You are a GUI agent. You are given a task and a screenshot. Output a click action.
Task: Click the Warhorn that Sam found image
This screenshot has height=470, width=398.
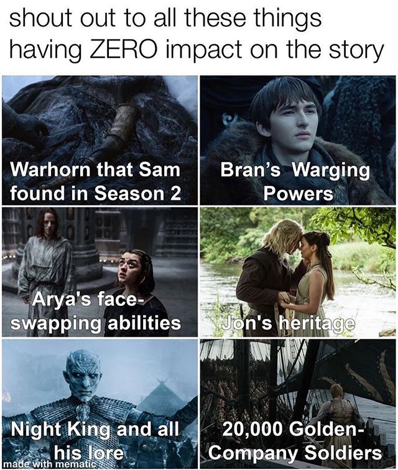(100, 140)
